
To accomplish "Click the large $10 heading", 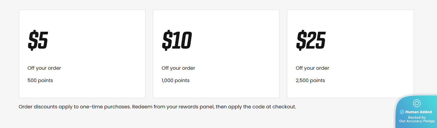I will (177, 40).
